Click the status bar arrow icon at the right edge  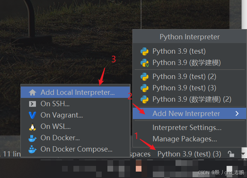pyautogui.click(x=244, y=154)
